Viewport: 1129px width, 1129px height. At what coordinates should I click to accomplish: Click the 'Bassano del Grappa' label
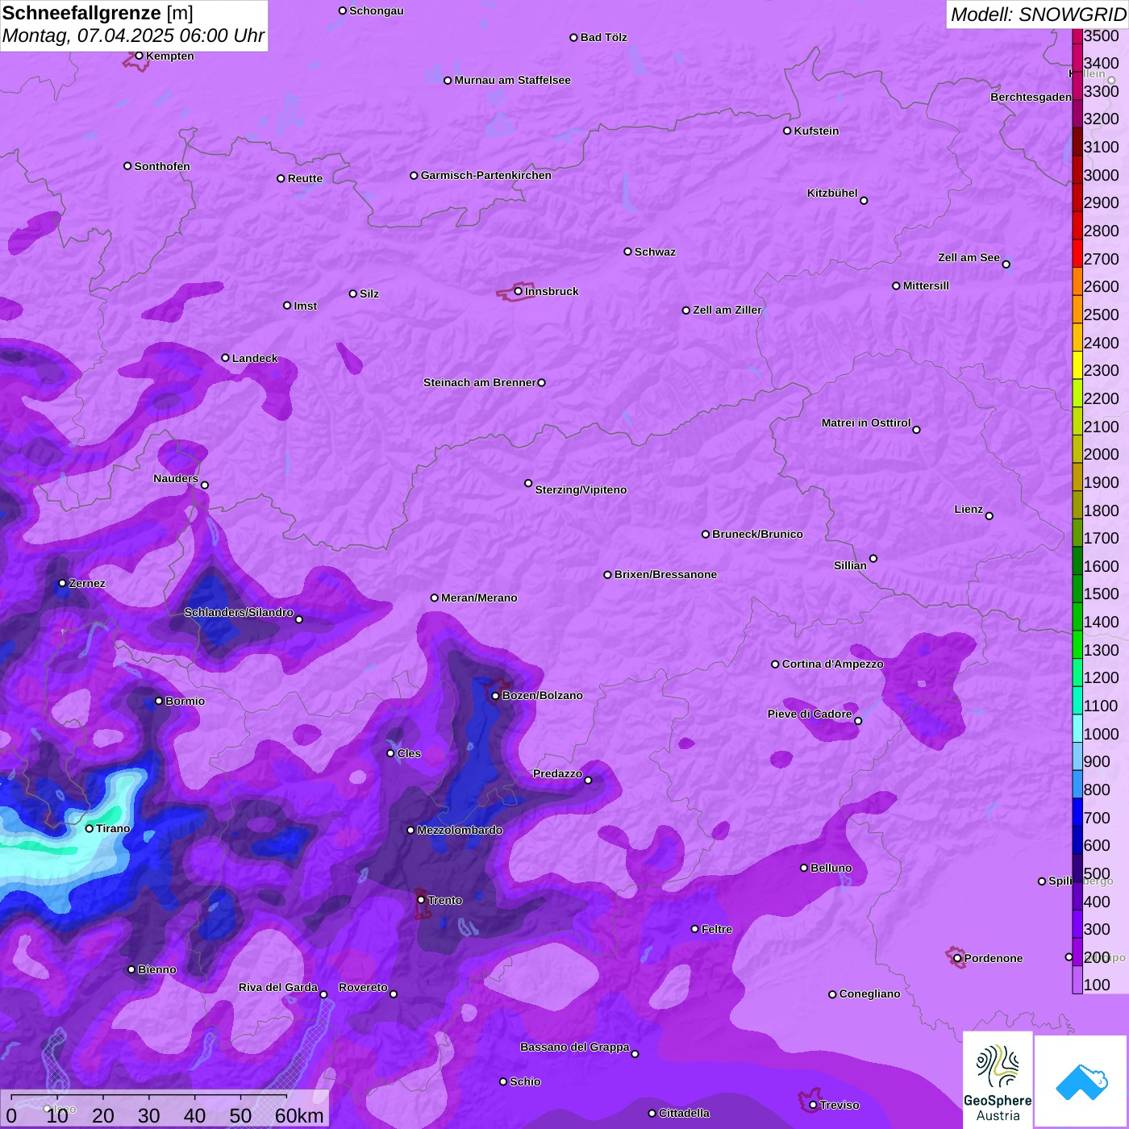(x=575, y=1047)
